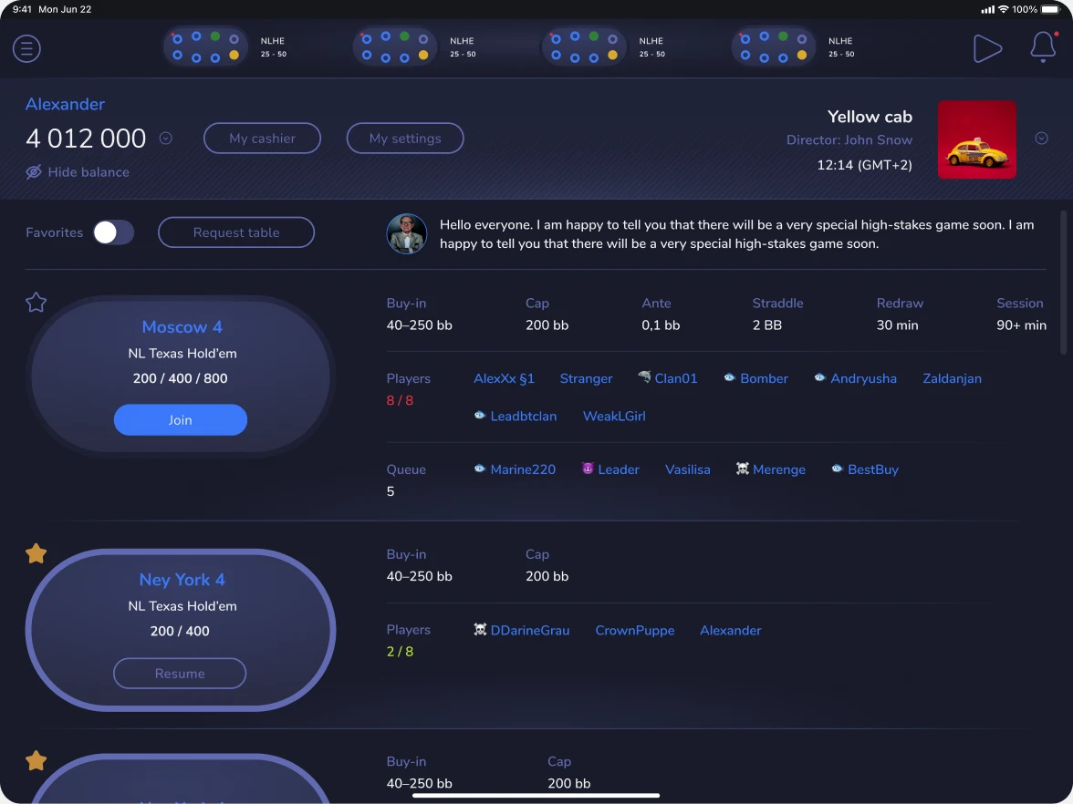Click the vertical scrollbar on the right
Viewport: 1073px width, 804px height.
(1063, 283)
